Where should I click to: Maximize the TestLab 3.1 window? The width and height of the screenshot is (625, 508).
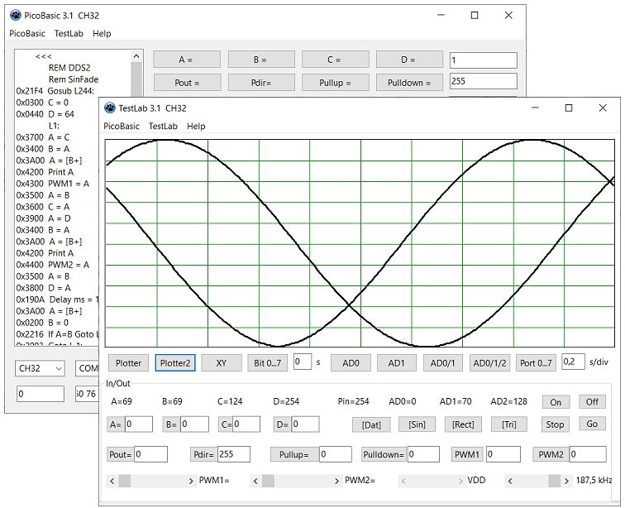(568, 108)
